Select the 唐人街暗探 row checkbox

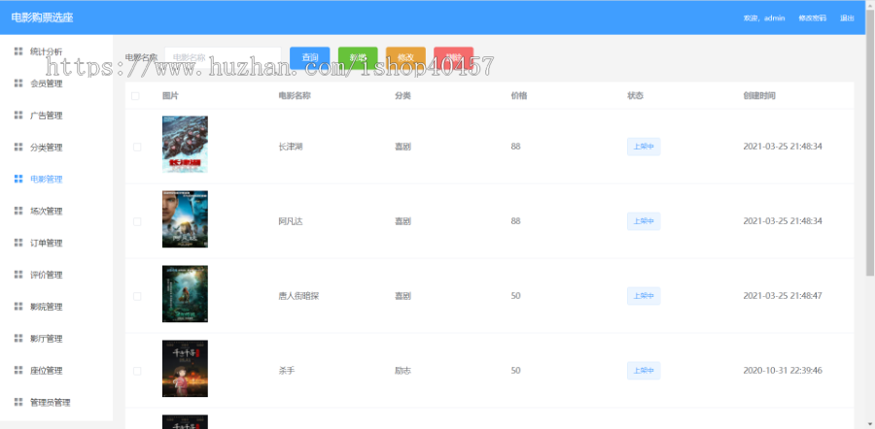click(137, 296)
